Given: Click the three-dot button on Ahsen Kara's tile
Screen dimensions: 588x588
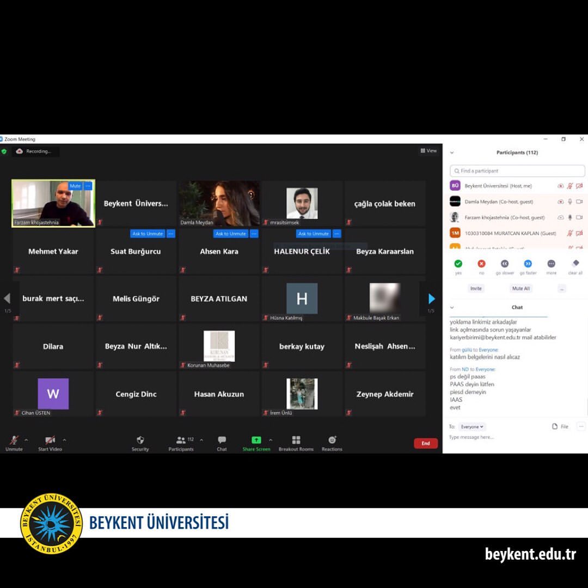Looking at the screenshot, I should (x=254, y=234).
